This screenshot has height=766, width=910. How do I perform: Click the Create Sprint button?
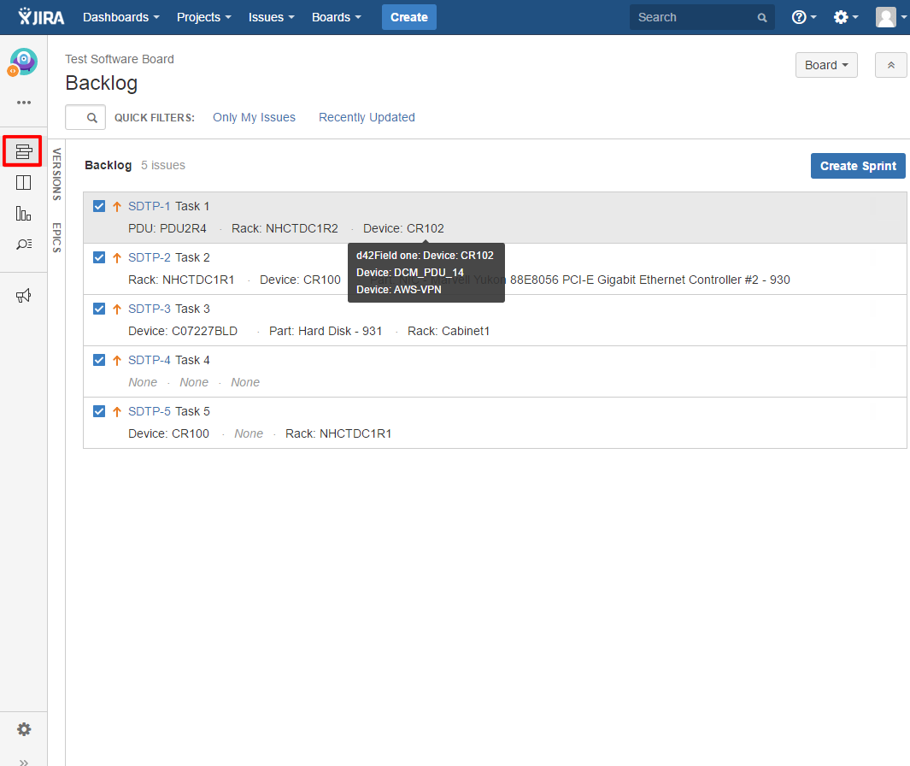[x=857, y=166]
